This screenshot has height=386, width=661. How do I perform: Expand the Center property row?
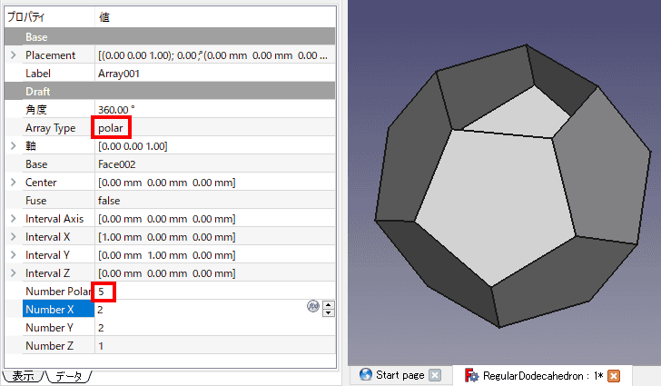point(13,183)
